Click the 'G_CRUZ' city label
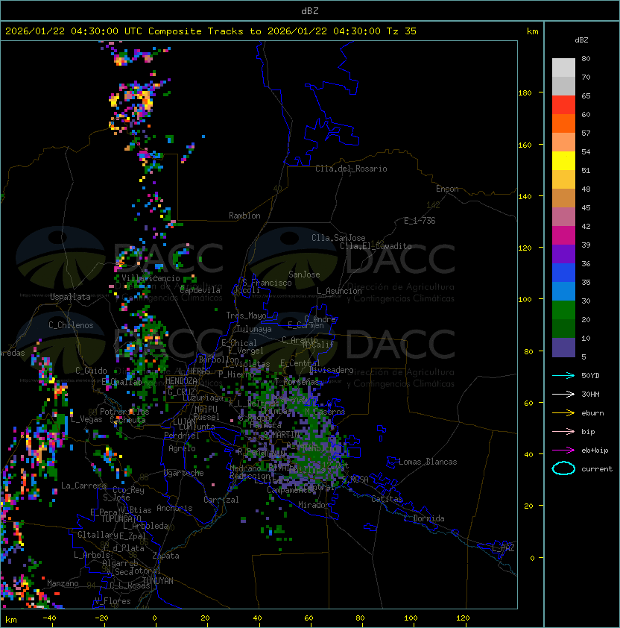The height and width of the screenshot is (628, 620). [181, 392]
